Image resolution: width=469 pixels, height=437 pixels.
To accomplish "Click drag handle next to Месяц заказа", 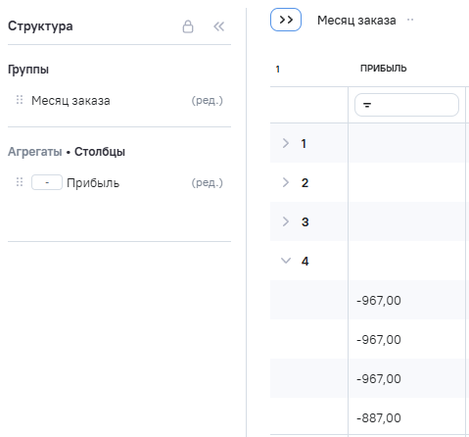I will click(x=20, y=100).
